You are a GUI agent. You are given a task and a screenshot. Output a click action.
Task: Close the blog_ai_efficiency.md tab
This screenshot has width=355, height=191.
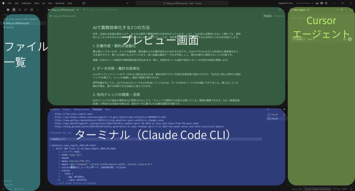click(77, 10)
